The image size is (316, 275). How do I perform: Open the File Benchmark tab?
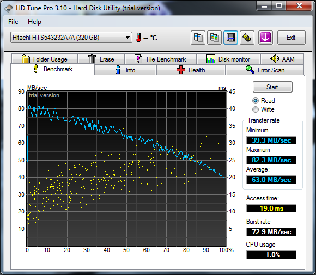pos(161,59)
